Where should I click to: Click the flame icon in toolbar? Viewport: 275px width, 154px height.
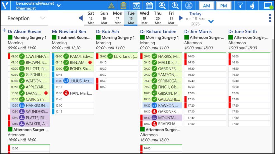(252, 6)
